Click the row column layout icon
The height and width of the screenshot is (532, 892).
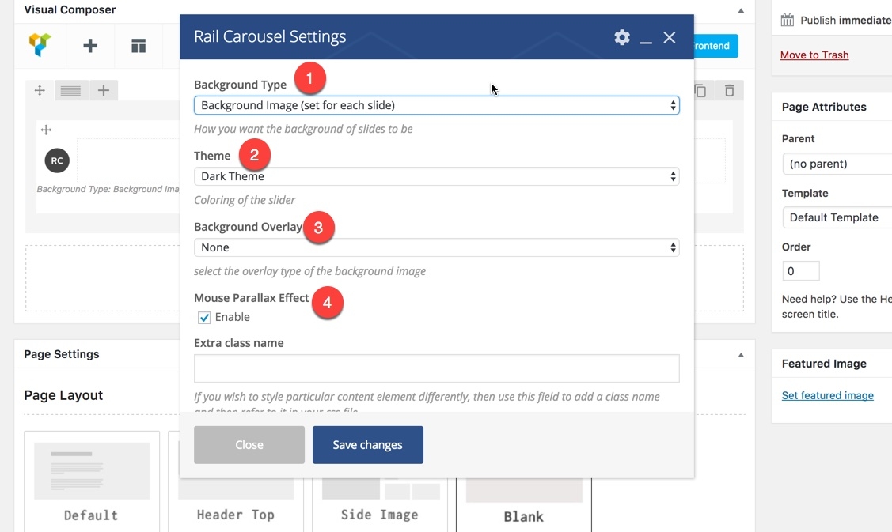(x=70, y=91)
